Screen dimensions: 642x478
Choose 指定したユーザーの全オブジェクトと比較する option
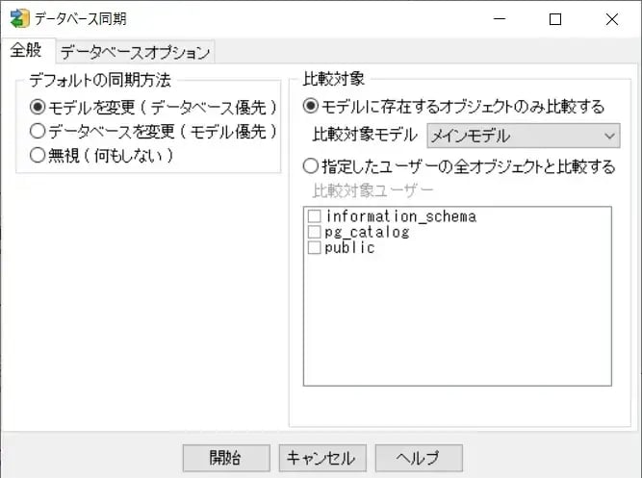(311, 166)
